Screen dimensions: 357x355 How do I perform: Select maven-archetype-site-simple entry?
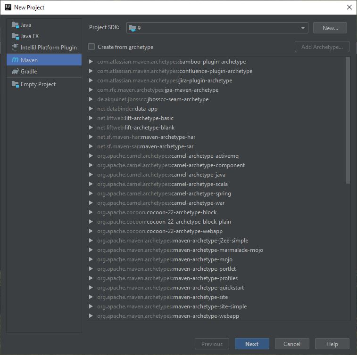click(172, 307)
